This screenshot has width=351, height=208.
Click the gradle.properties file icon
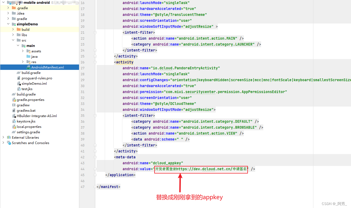[x=14, y=100]
